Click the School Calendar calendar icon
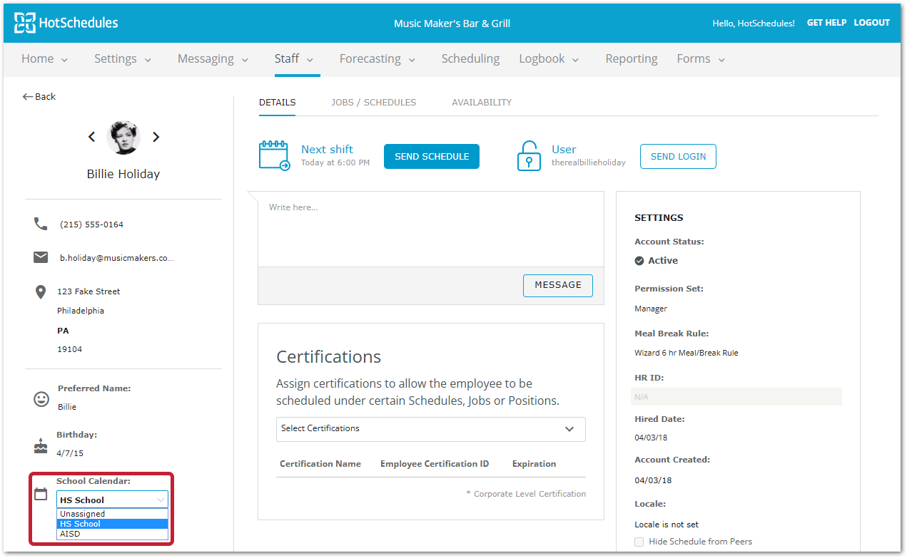 41,493
